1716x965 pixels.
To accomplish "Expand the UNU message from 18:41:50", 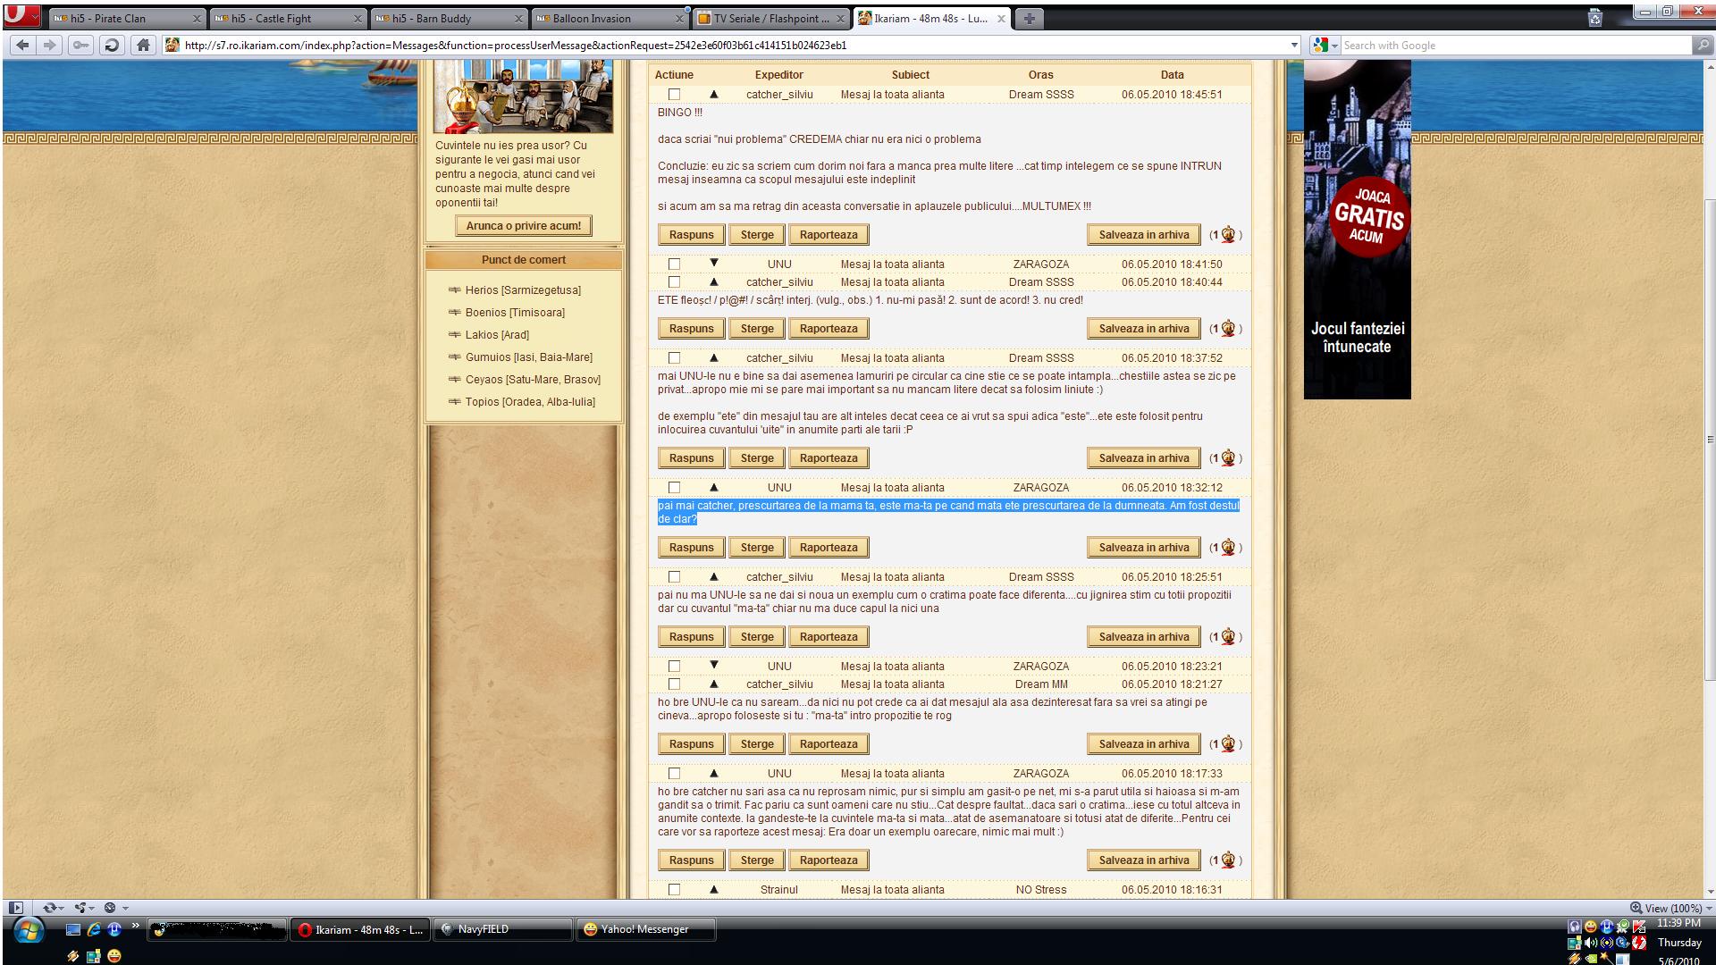I will tap(713, 264).
